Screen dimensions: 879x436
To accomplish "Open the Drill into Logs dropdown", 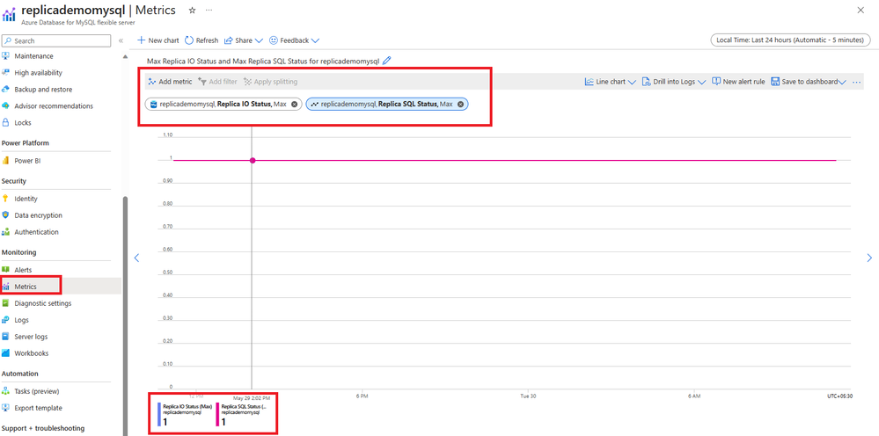I will 674,82.
